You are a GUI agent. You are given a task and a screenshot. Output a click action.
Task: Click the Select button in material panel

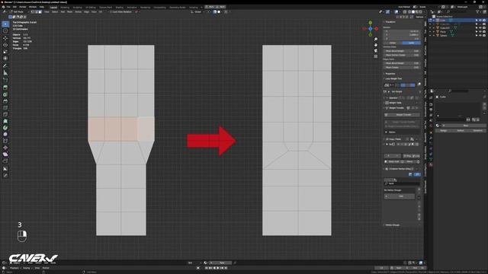[x=461, y=130]
